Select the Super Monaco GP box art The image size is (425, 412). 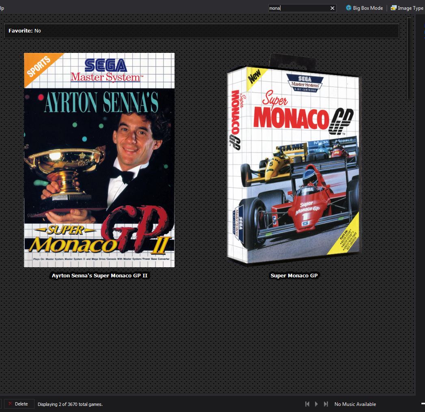[293, 160]
